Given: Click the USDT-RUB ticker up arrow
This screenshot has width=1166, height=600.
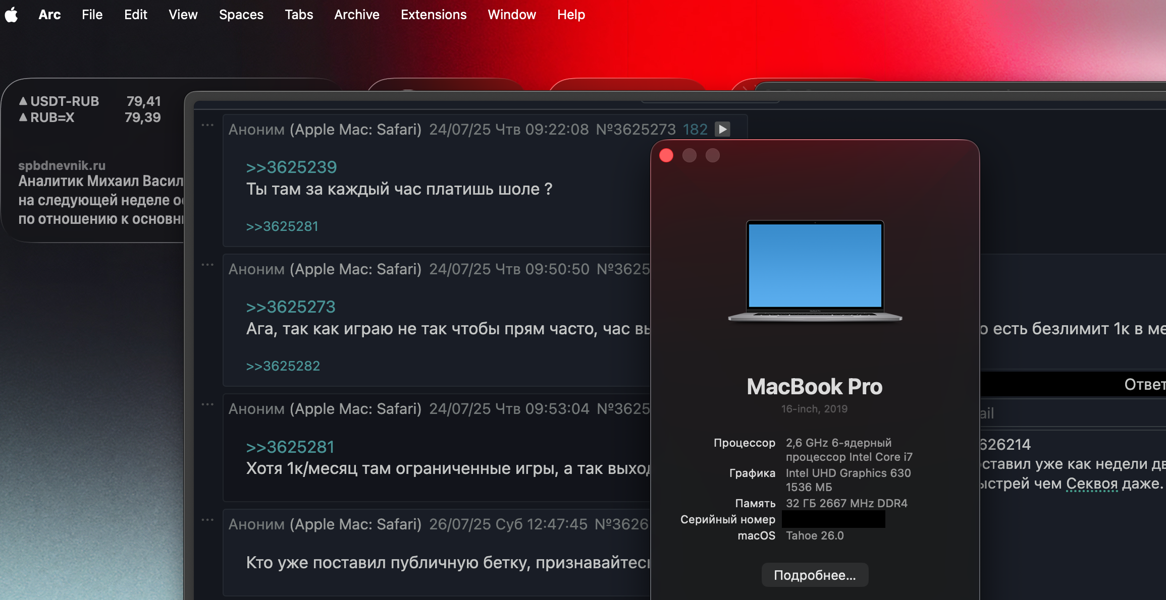Looking at the screenshot, I should point(23,101).
